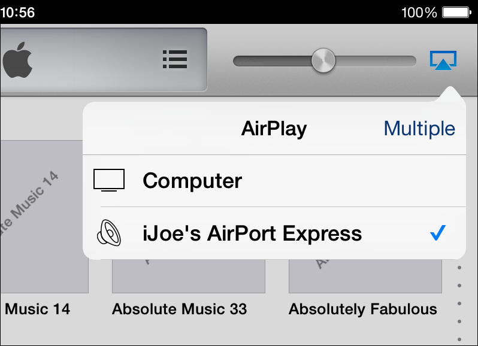478x346 pixels.
Task: Click the Absolute Music 33 album artwork
Action: click(189, 276)
